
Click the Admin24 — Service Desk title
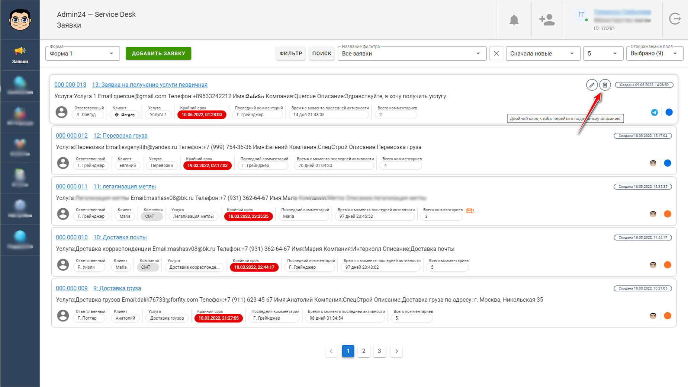pos(96,15)
